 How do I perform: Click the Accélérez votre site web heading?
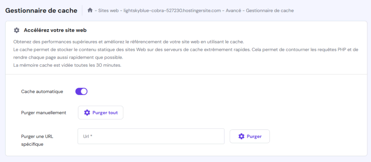click(55, 30)
